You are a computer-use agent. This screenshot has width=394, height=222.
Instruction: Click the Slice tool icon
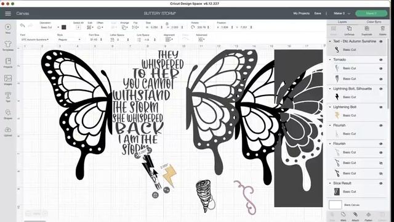(332, 215)
